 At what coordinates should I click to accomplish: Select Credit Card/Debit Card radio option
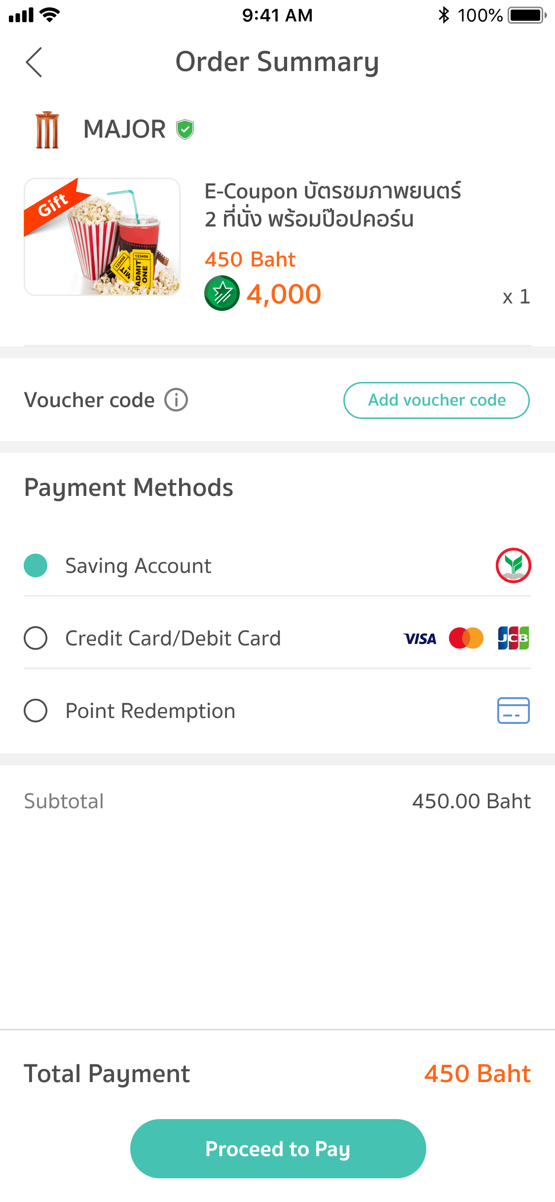click(x=36, y=639)
